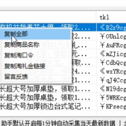Click tkl cell starting with AuFRcg
Screen dimensions: 126x126
(111, 45)
